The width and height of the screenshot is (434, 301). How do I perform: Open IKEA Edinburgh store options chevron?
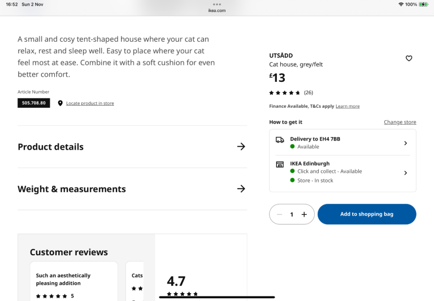(405, 173)
